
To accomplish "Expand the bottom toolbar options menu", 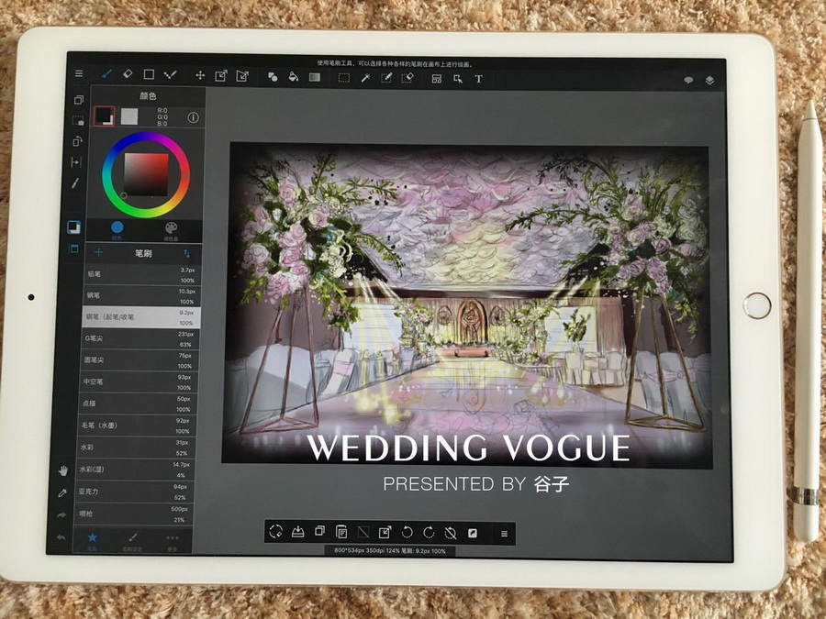I will pyautogui.click(x=503, y=533).
